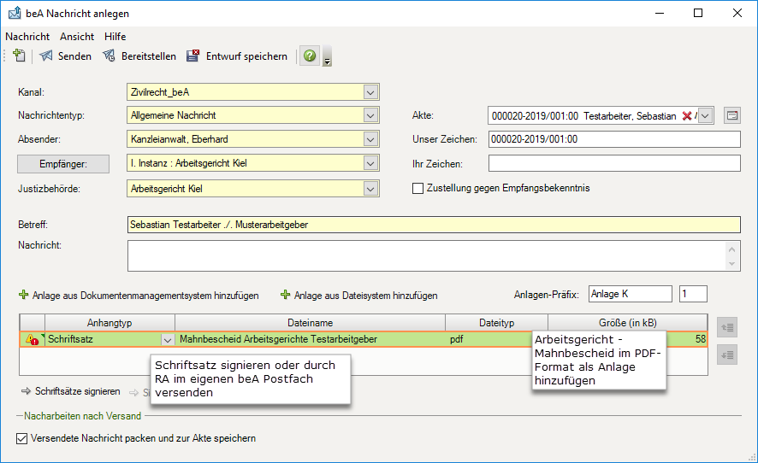The width and height of the screenshot is (758, 463).
Task: Click the new message icon in toolbar
Action: (x=20, y=56)
